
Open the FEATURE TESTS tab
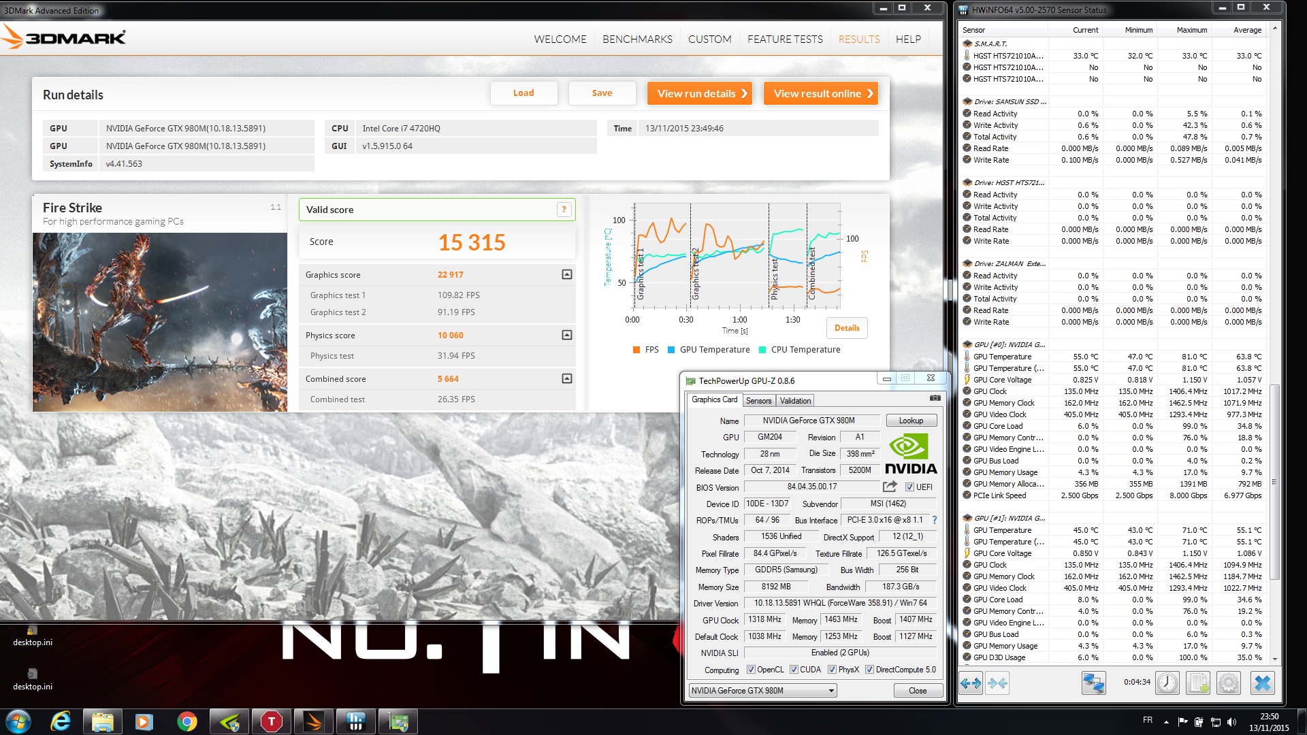(x=785, y=39)
